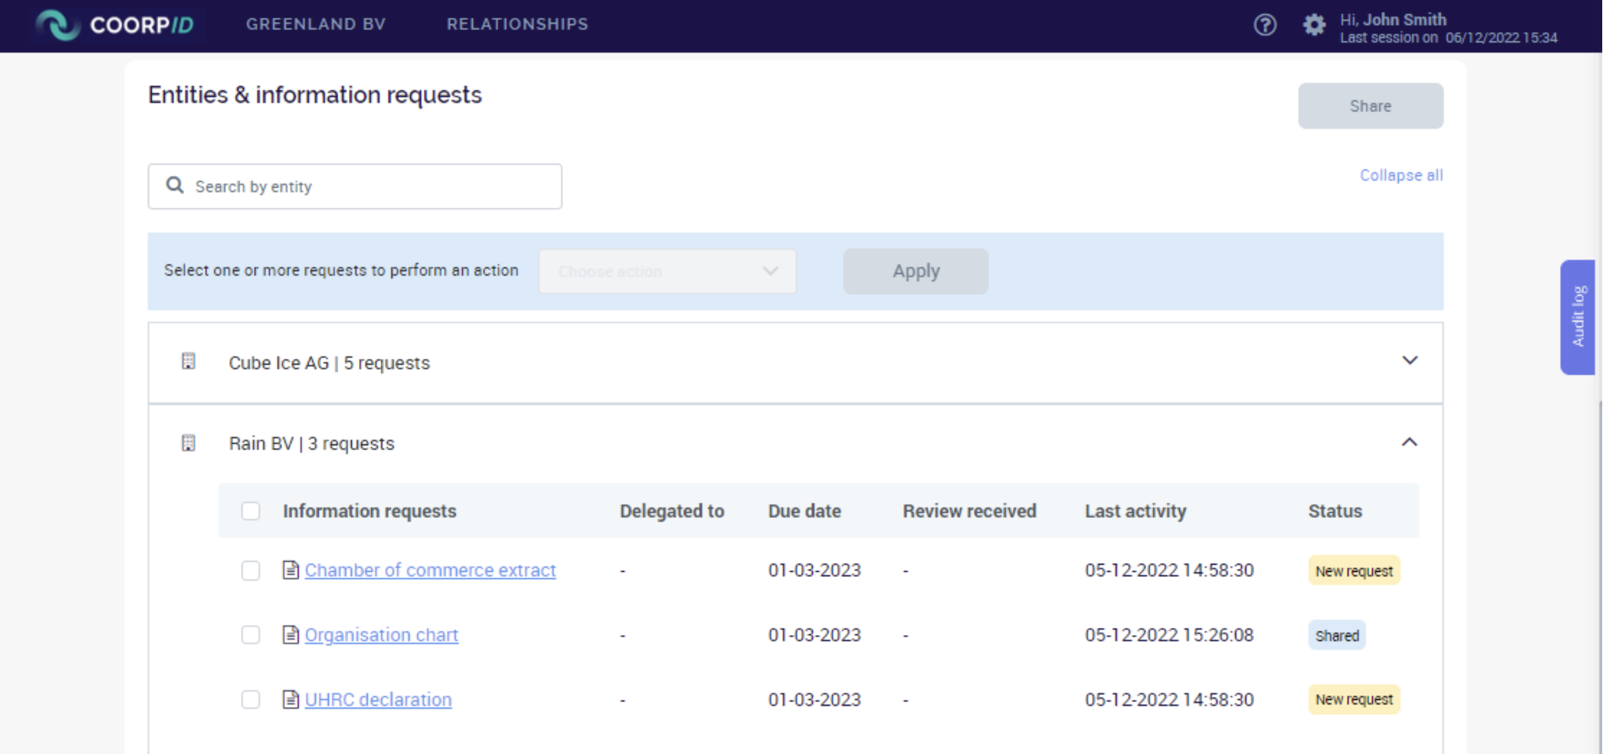Click document icon beside Organisation chart
This screenshot has width=1604, height=754.
(290, 634)
